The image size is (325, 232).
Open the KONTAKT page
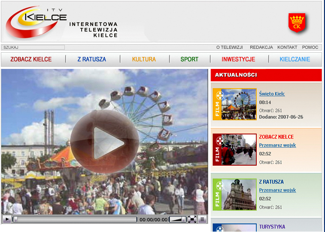click(287, 48)
